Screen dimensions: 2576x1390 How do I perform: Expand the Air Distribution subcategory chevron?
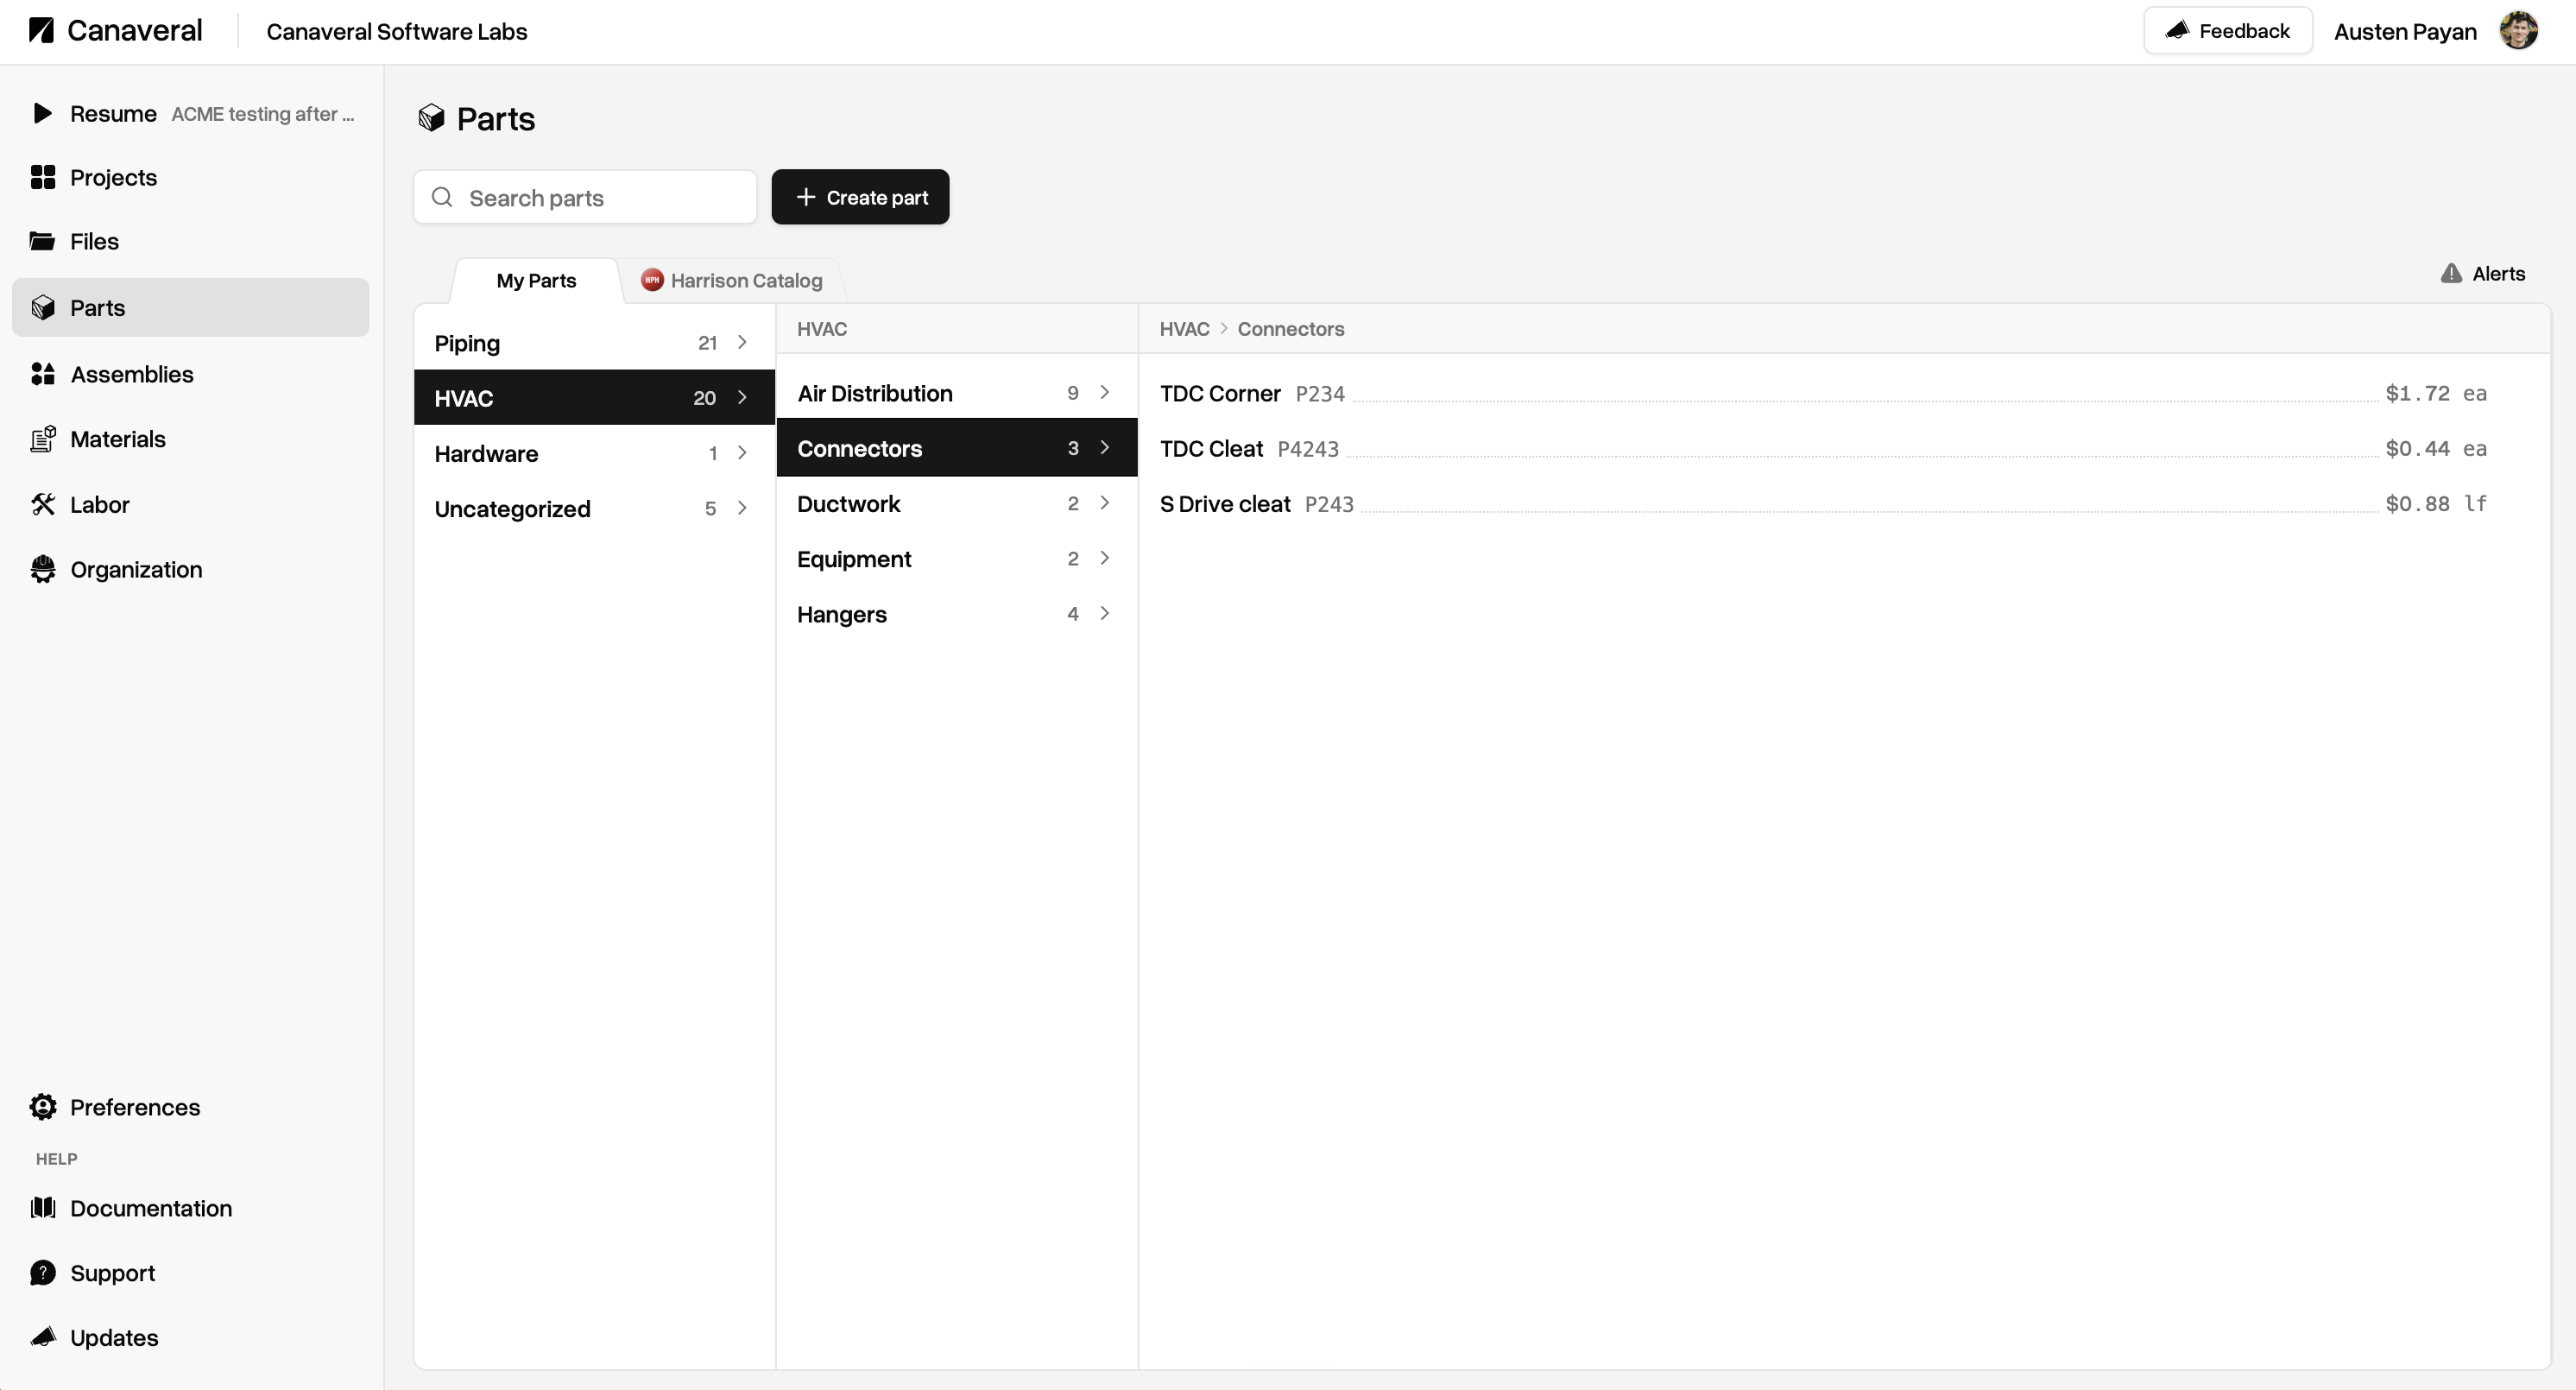tap(1105, 392)
